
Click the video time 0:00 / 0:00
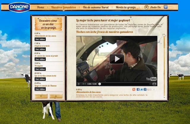click(x=92, y=84)
